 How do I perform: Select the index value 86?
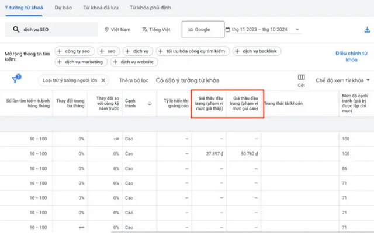pyautogui.click(x=344, y=168)
